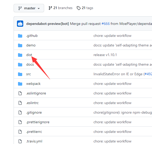Click the webpack folder icon
Image resolution: width=152 pixels, height=144 pixels.
[20, 84]
